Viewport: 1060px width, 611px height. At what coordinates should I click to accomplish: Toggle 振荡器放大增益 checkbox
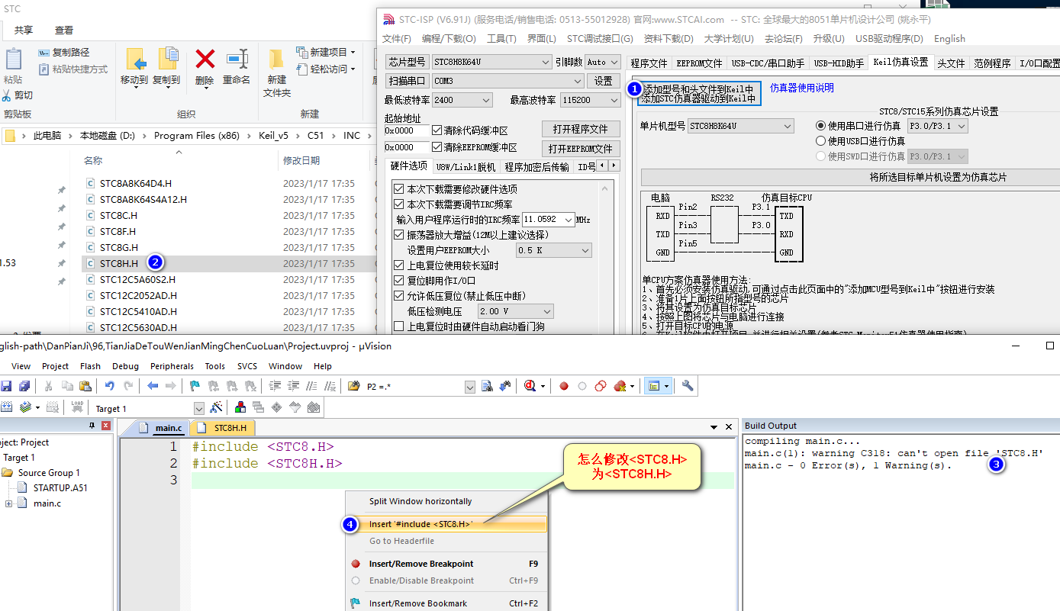(x=398, y=235)
